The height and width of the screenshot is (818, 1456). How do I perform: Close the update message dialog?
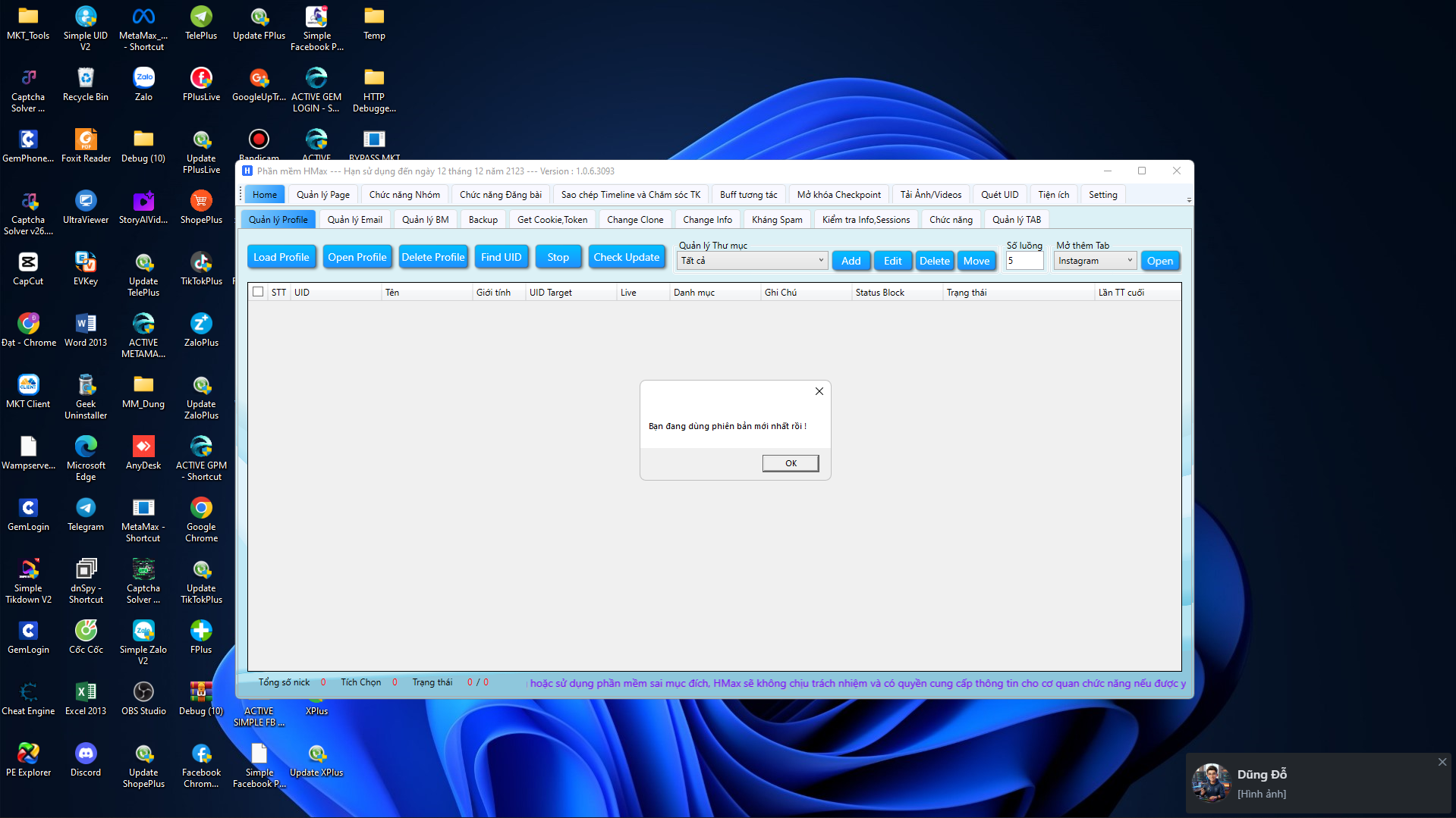(x=819, y=391)
